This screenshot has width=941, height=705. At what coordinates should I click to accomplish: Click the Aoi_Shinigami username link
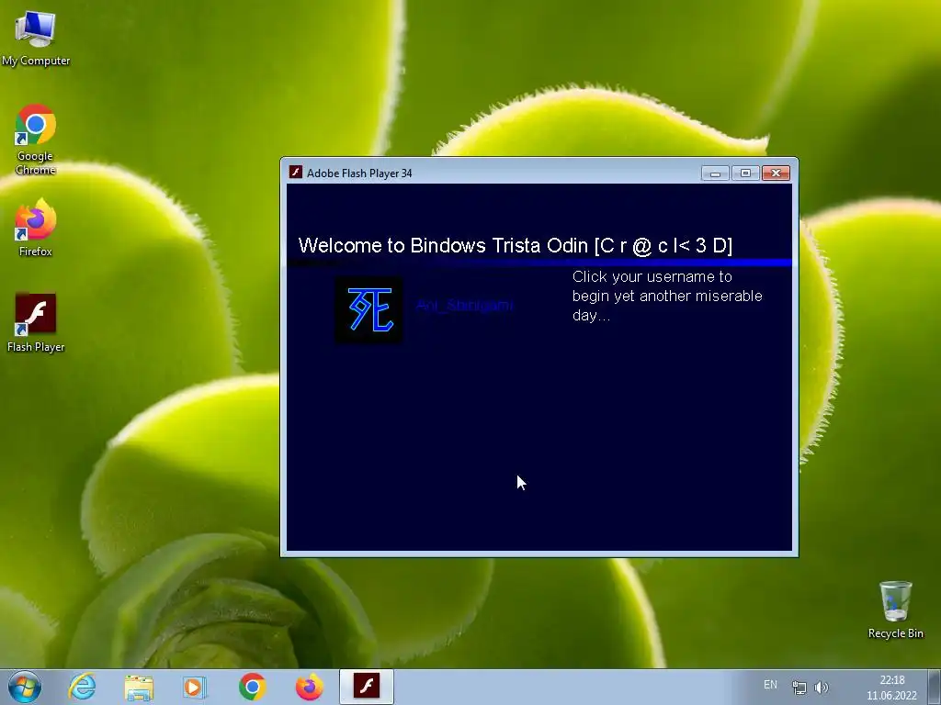pyautogui.click(x=464, y=306)
